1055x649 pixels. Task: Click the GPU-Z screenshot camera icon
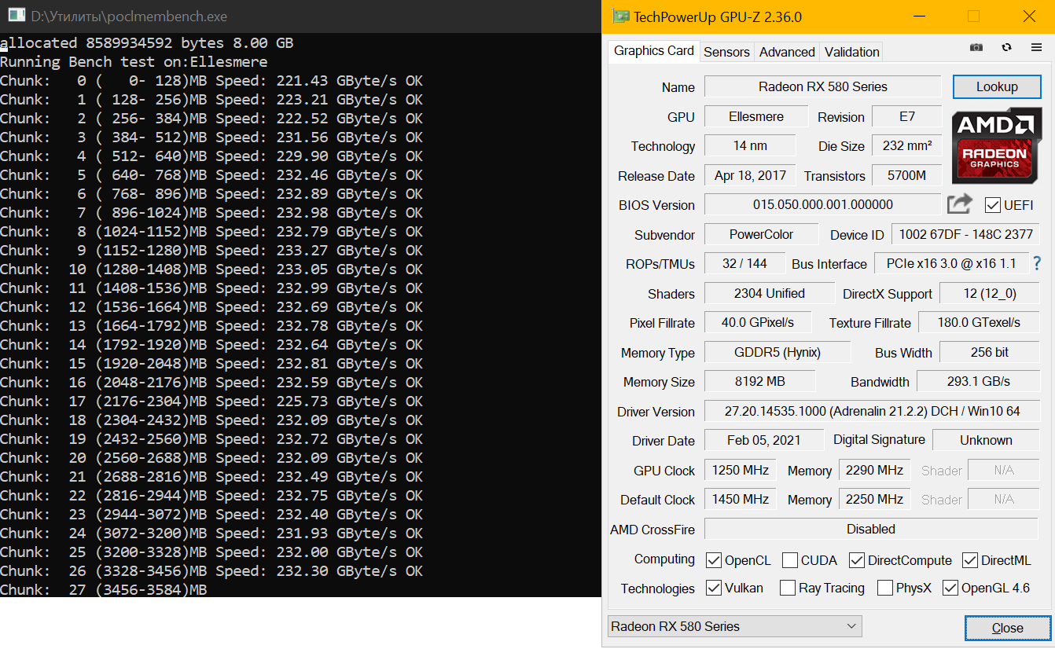976,48
